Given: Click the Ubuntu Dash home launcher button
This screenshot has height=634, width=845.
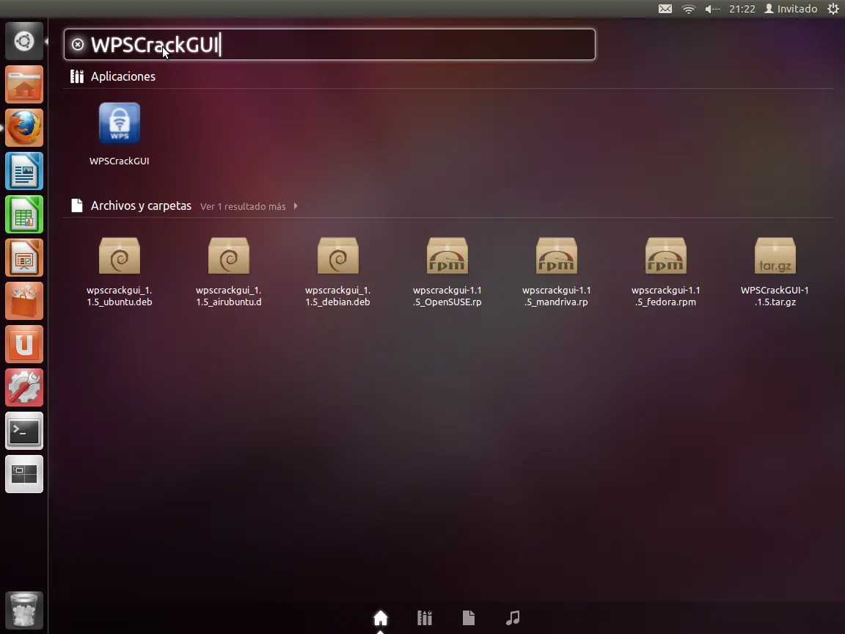Looking at the screenshot, I should point(24,42).
